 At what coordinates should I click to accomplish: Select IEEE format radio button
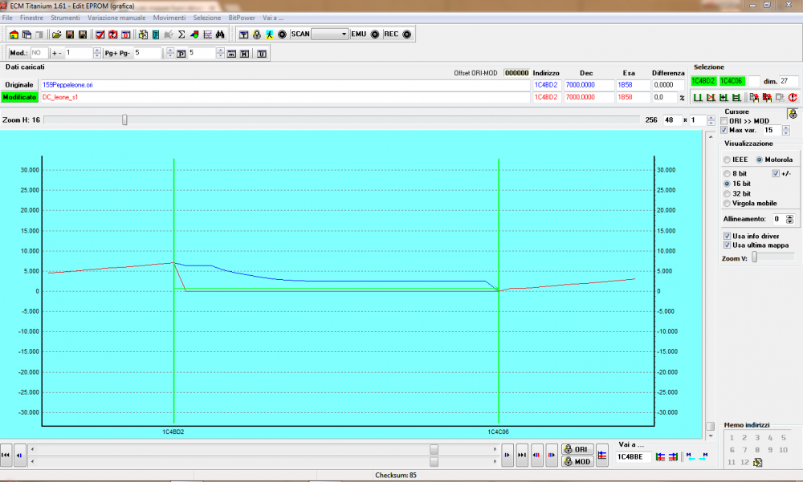(728, 160)
